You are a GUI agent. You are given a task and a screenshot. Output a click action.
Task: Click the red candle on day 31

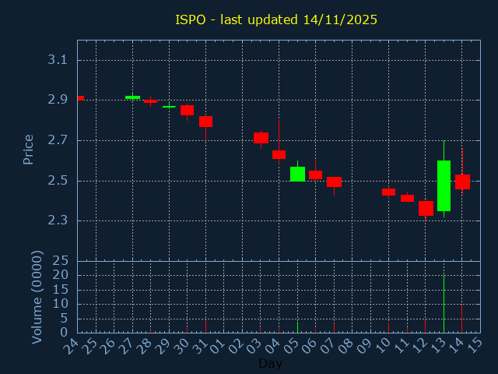(205, 122)
